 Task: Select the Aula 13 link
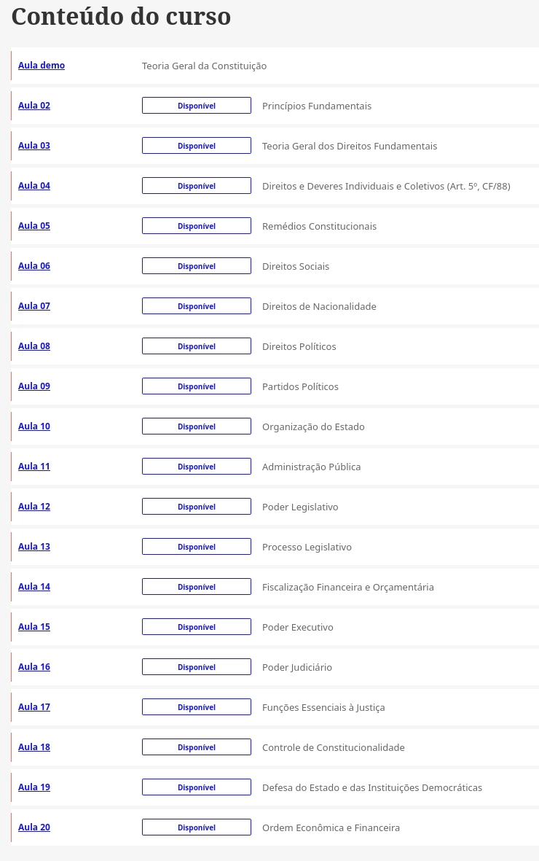34,547
